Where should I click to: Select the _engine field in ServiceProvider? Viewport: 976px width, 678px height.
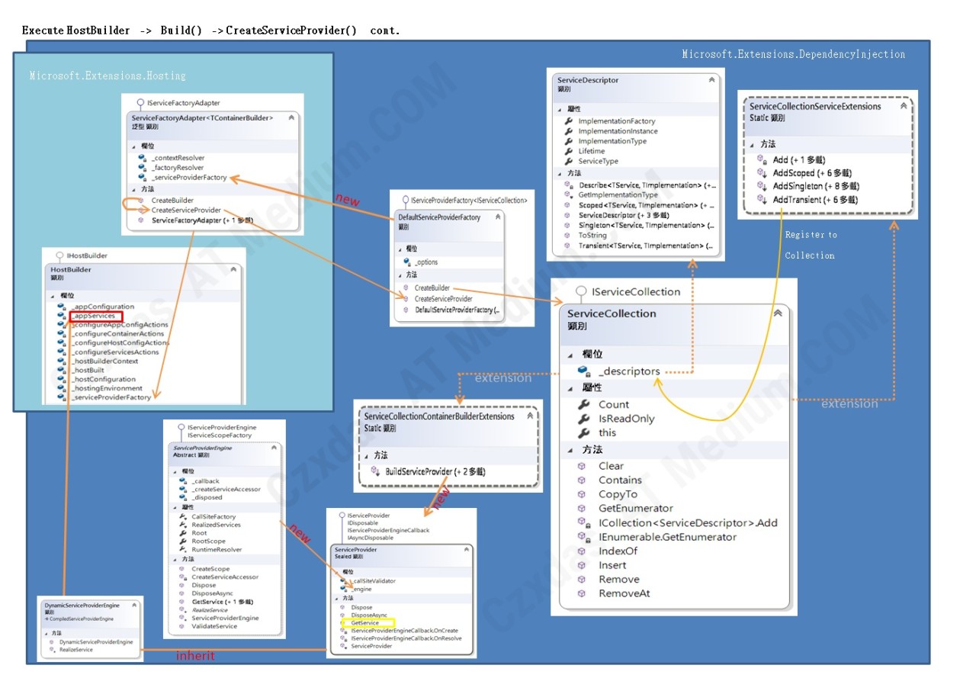tap(361, 589)
